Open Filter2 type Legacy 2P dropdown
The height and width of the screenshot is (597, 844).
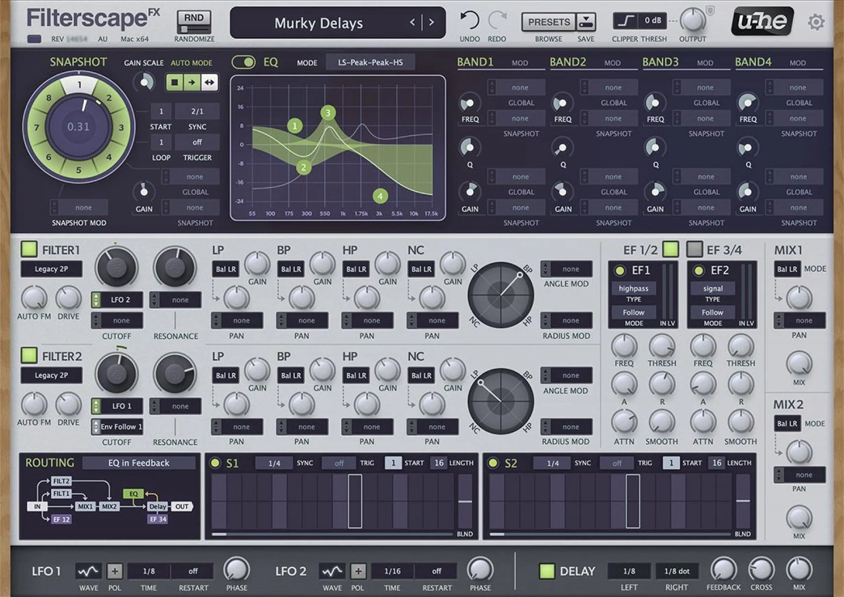coord(52,375)
